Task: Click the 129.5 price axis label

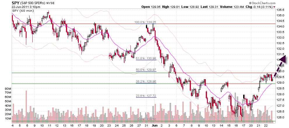Action: (280, 77)
